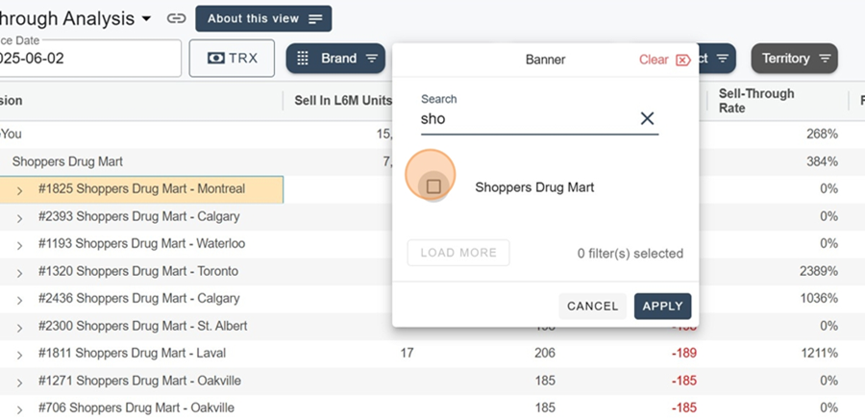Open the Brand filter
The image size is (865, 419).
pos(335,59)
